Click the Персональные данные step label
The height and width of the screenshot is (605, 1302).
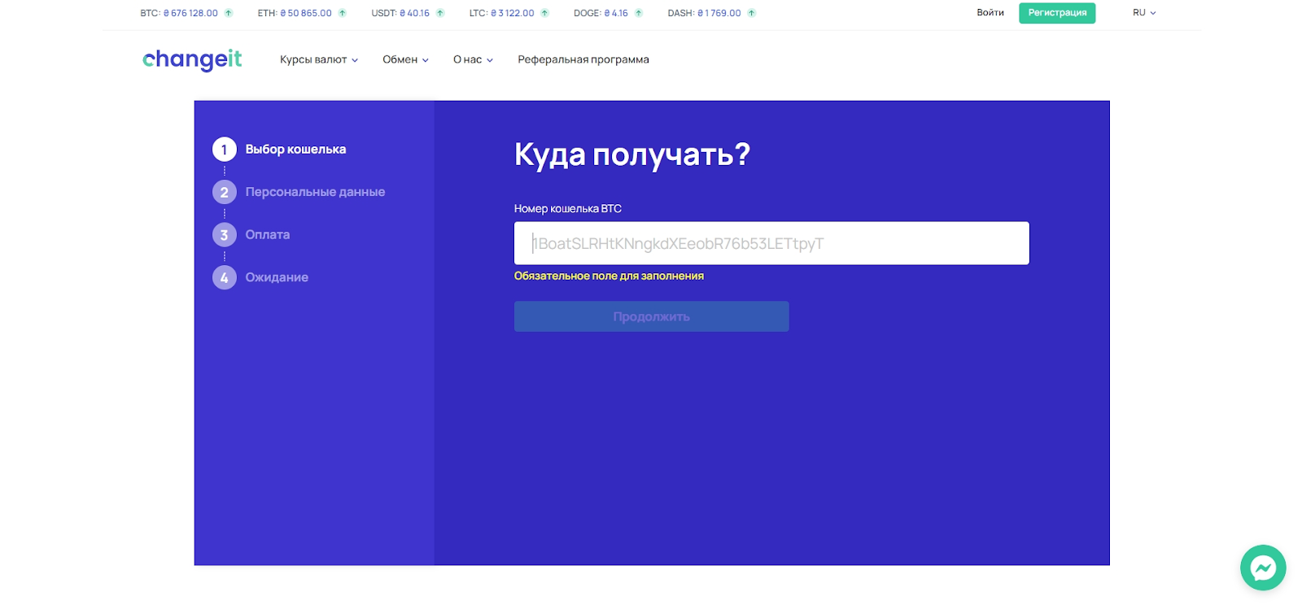315,192
